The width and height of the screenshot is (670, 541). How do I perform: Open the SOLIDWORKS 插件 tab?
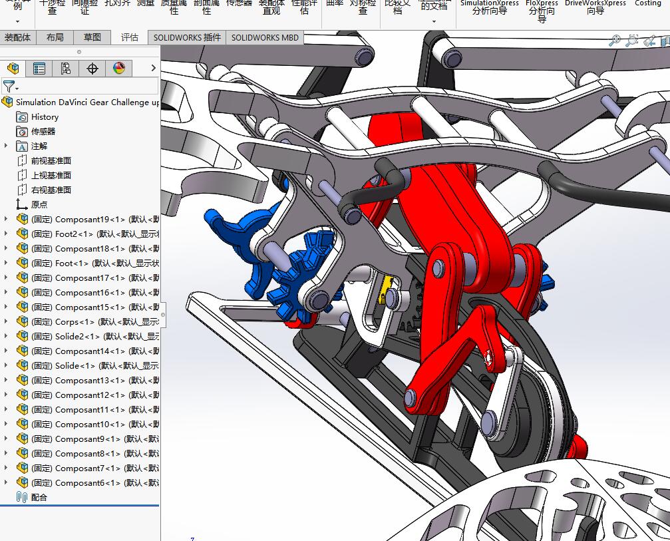pyautogui.click(x=187, y=38)
